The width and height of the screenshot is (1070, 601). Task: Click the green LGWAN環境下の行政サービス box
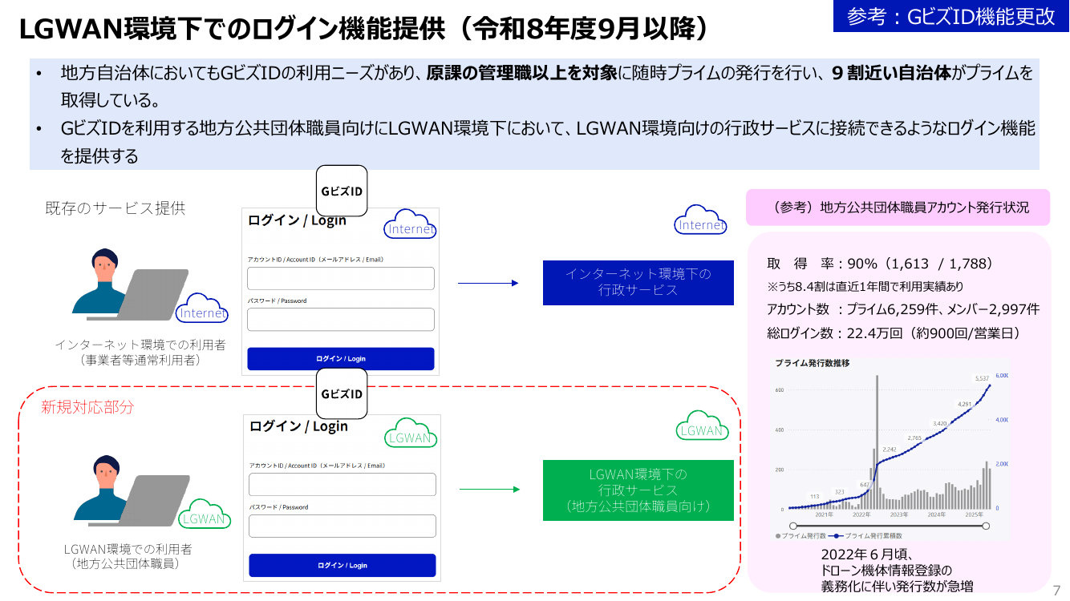point(638,490)
